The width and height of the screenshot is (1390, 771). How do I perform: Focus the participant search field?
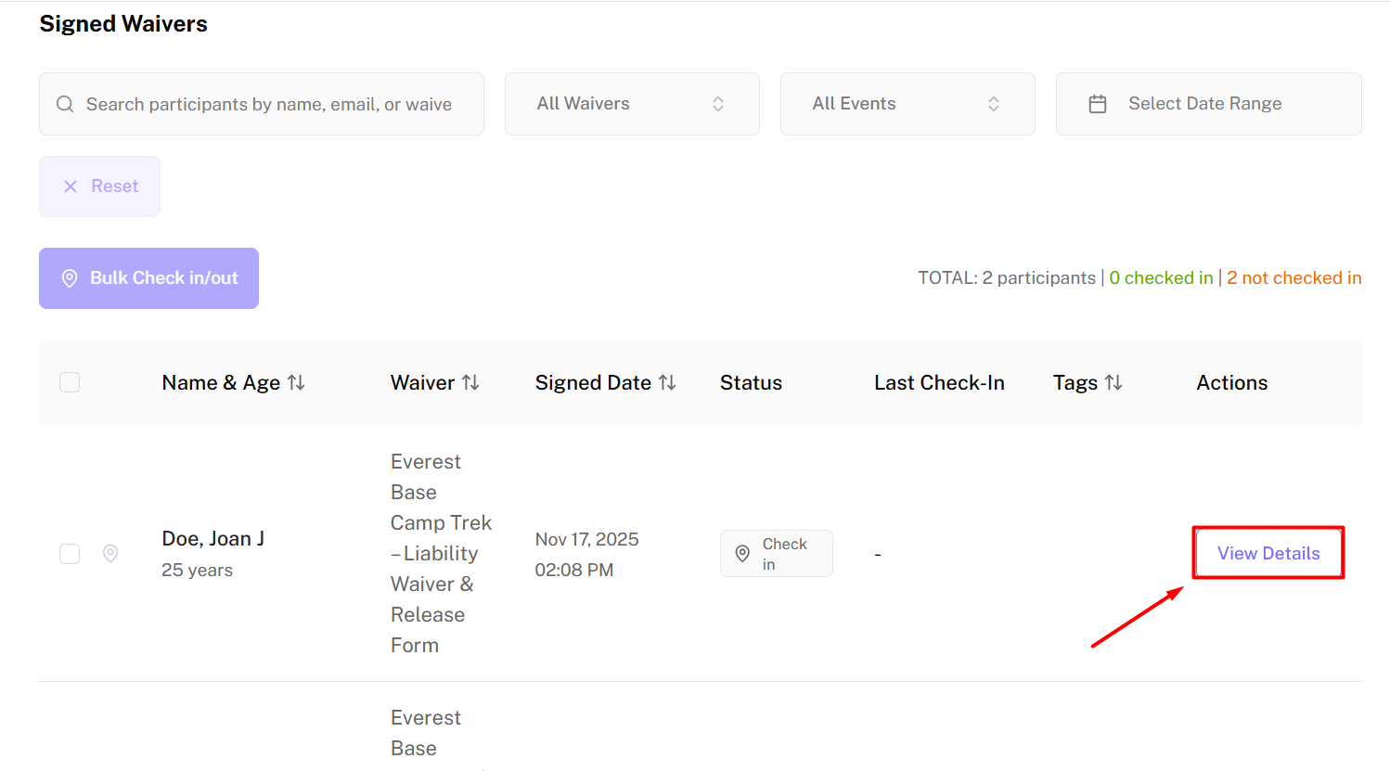(x=269, y=104)
